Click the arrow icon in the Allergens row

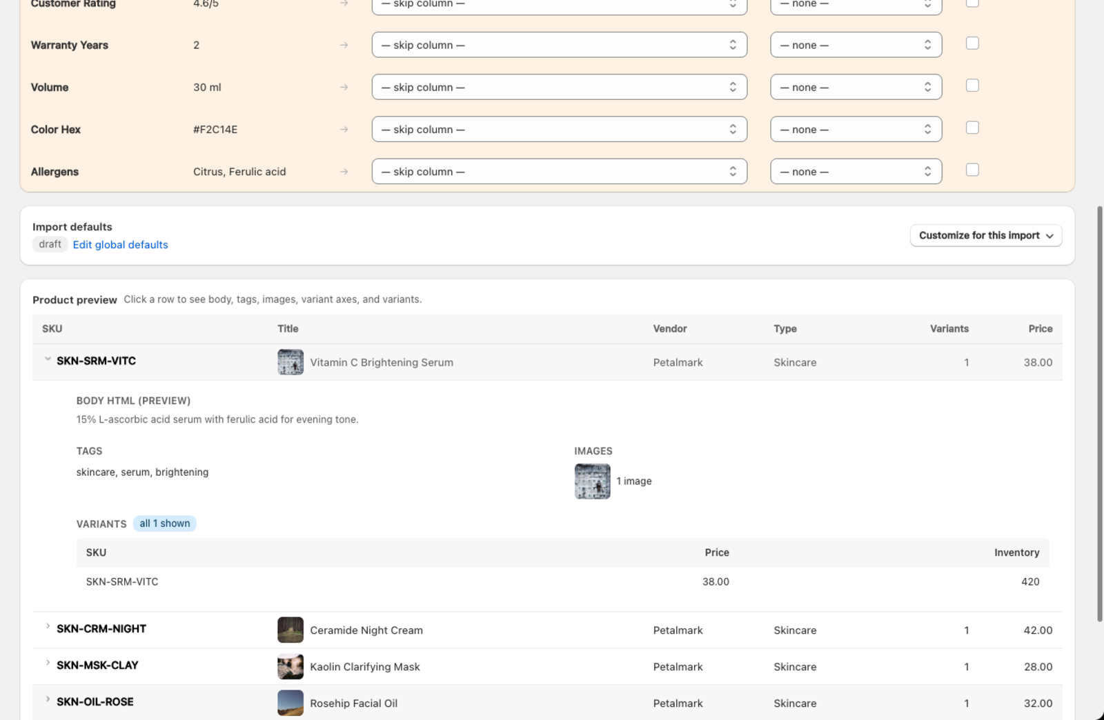tap(344, 171)
